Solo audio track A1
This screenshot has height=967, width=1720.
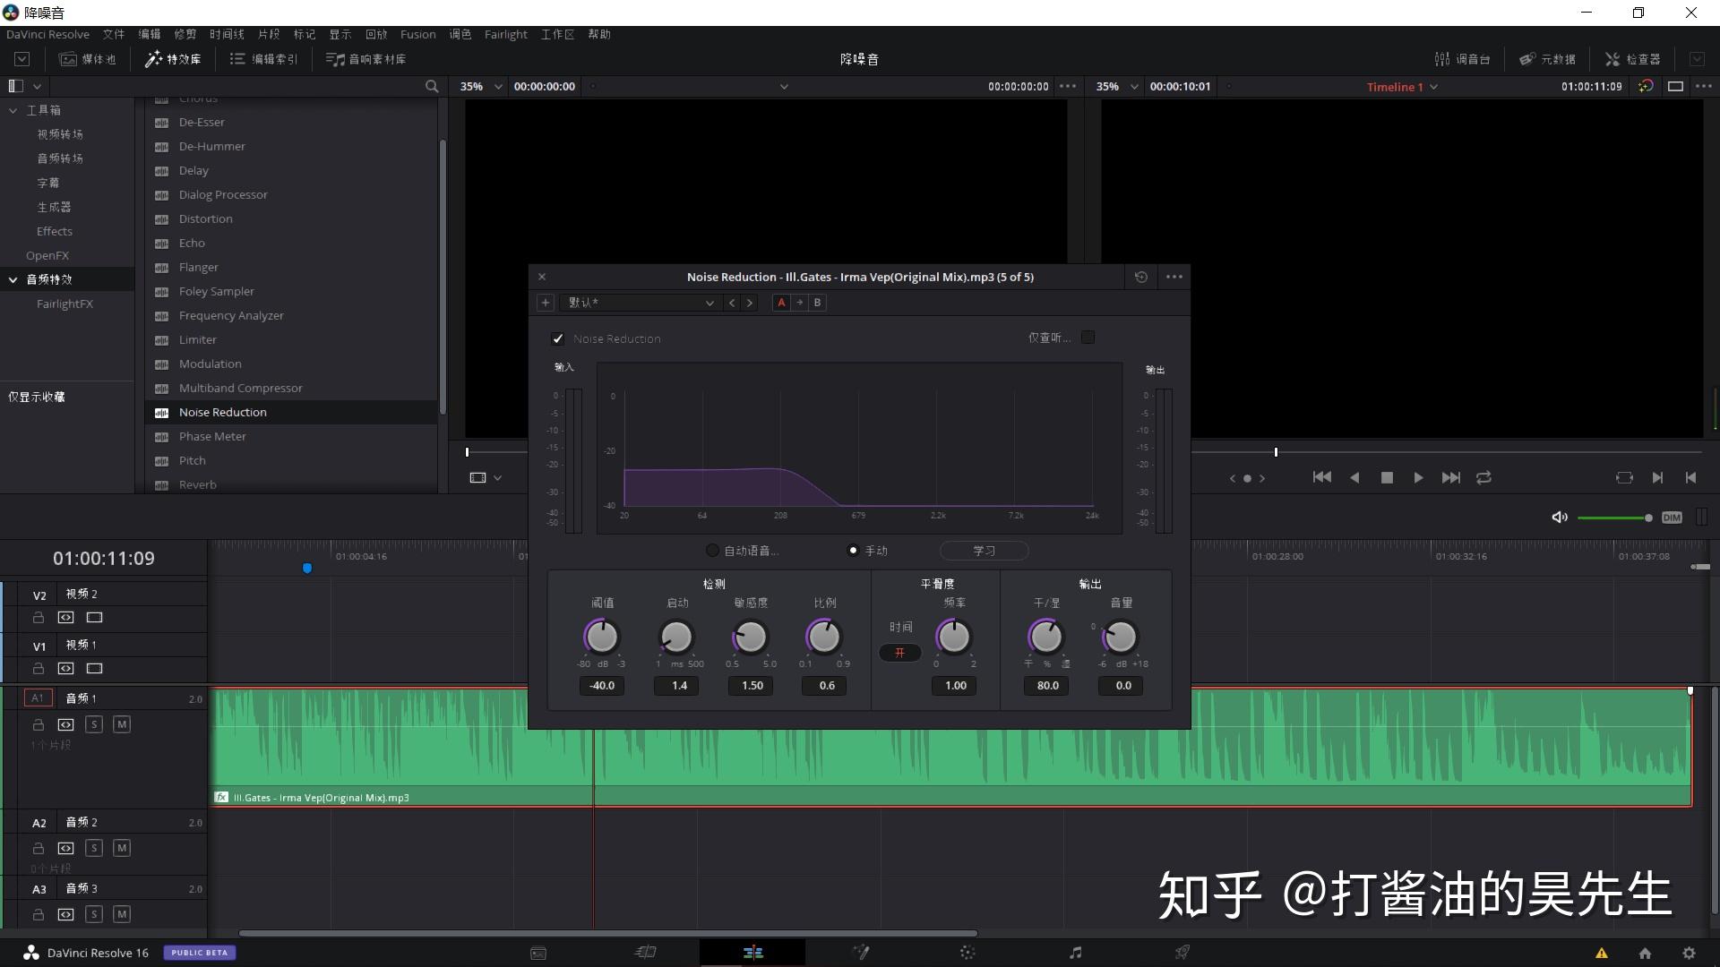[94, 724]
